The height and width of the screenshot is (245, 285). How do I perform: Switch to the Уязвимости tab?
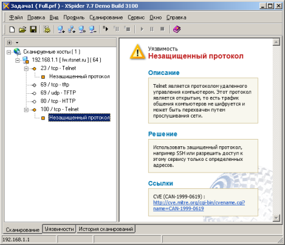coord(59,229)
